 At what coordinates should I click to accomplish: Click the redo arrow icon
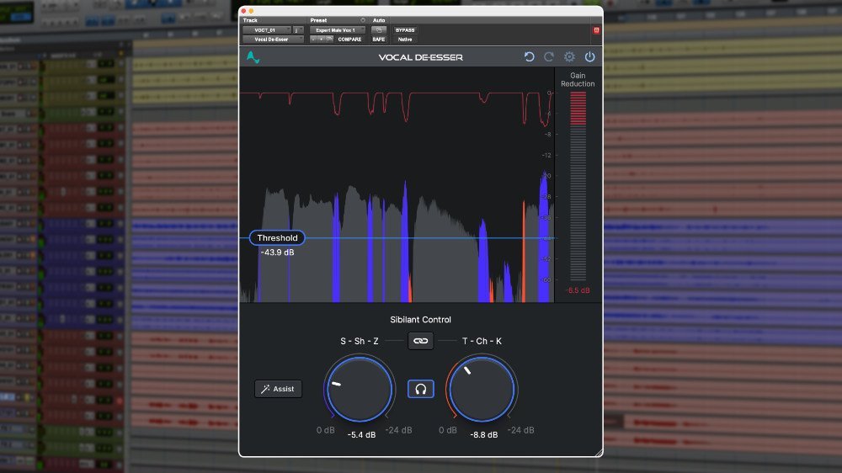pos(549,57)
